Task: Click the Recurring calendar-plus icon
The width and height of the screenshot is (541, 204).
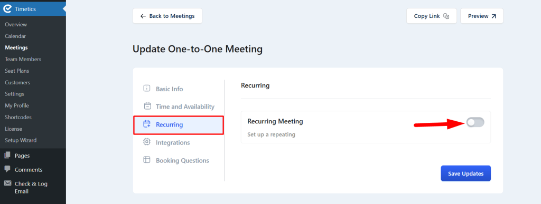Action: [147, 124]
